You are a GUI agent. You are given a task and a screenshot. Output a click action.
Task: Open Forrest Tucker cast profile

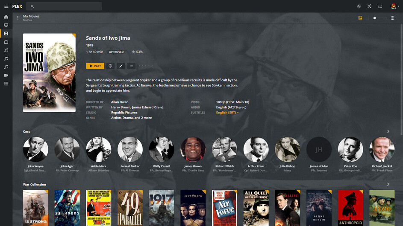130,149
